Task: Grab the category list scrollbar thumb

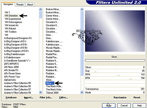Action: point(40,14)
